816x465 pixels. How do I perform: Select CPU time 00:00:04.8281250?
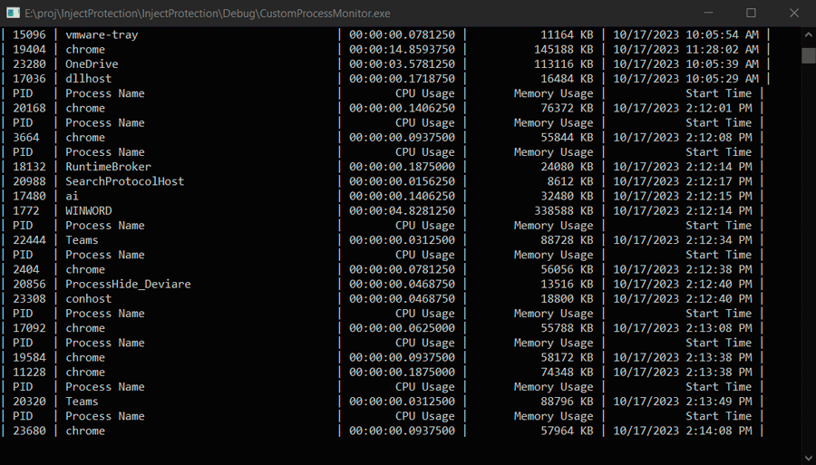point(402,210)
